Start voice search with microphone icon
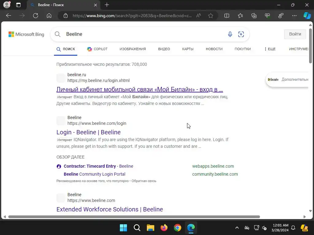Screen dimensions: 314x235 tap(230, 34)
